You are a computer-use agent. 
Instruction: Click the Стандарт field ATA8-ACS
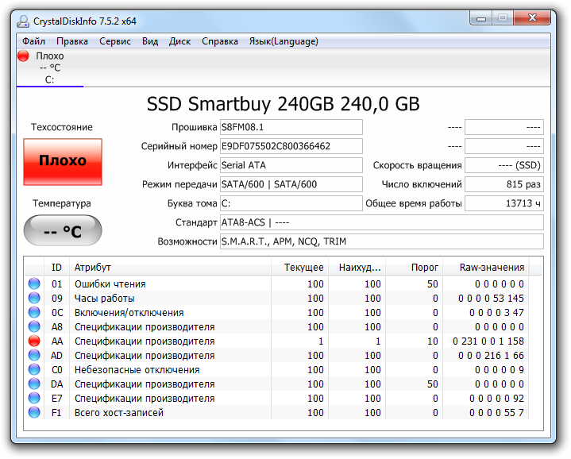pos(382,222)
